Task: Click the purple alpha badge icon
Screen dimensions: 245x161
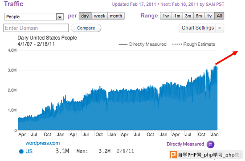Action: coord(210,144)
